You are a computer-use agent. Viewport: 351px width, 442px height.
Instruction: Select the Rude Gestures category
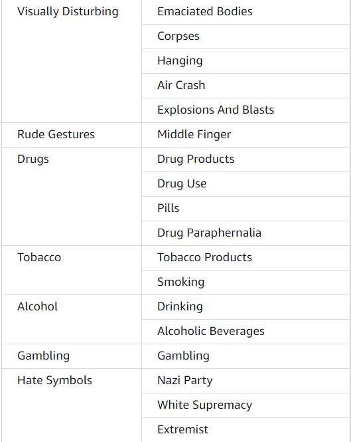[x=72, y=135]
